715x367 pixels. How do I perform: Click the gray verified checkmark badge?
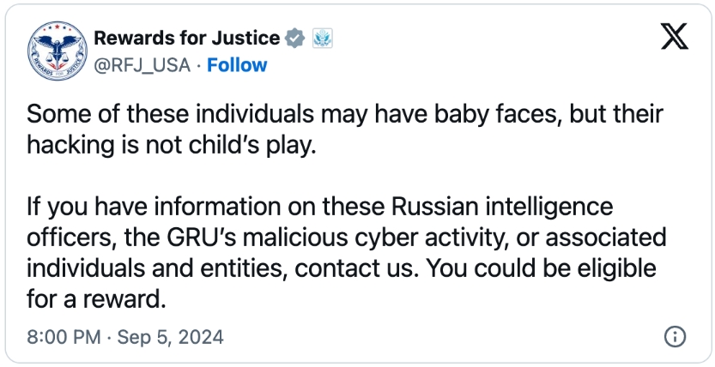[295, 39]
